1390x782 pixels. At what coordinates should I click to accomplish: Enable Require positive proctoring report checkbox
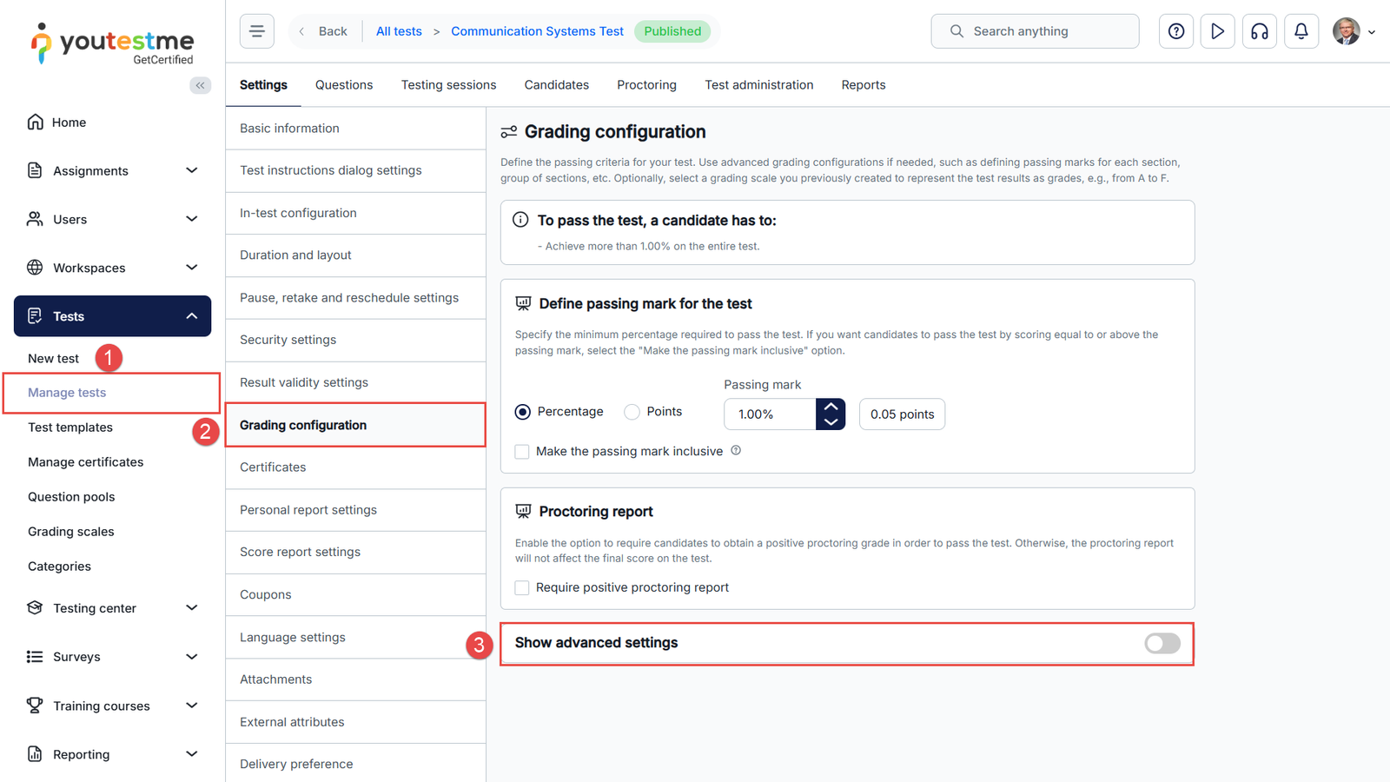(x=522, y=588)
